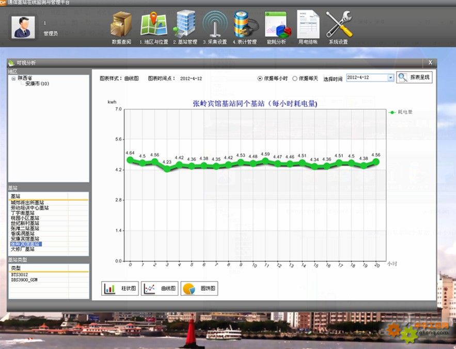Image resolution: width=456 pixels, height=349 pixels.
Task: Select the 依据每天 radio button
Action: (x=295, y=79)
